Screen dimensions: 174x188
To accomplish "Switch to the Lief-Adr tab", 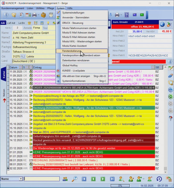I will [x=11, y=23].
